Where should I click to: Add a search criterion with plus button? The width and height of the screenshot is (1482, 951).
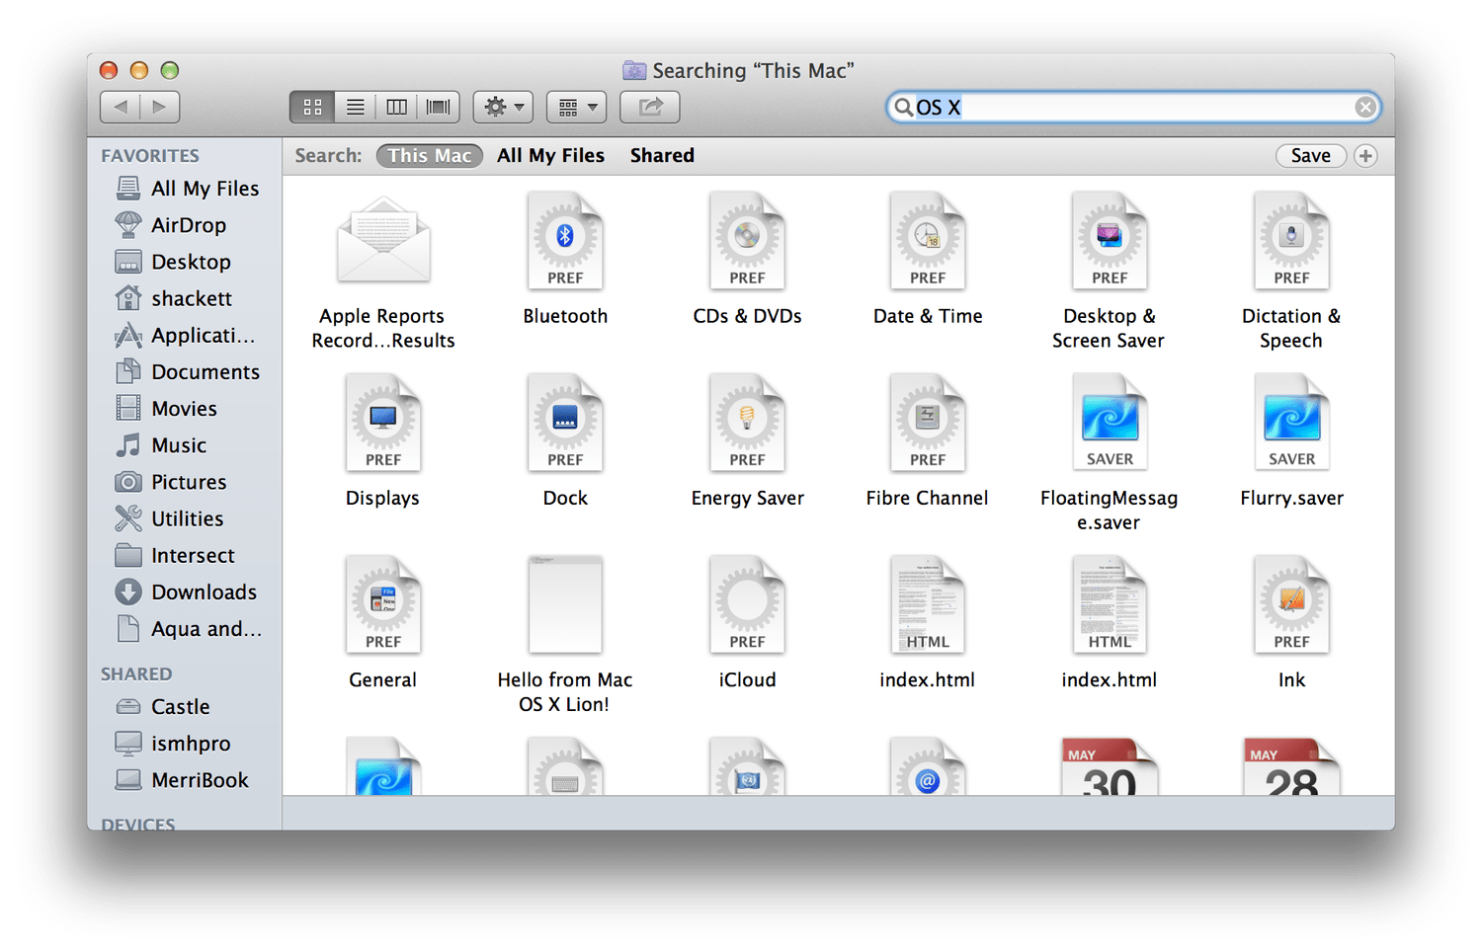[x=1365, y=155]
